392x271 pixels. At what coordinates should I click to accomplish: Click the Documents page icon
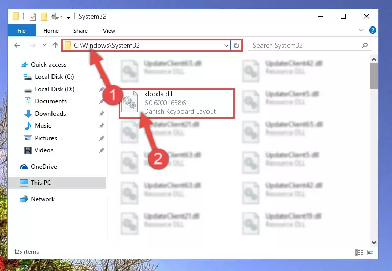28,101
